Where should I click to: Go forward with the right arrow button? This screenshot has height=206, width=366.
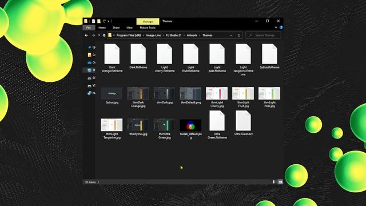(93, 35)
